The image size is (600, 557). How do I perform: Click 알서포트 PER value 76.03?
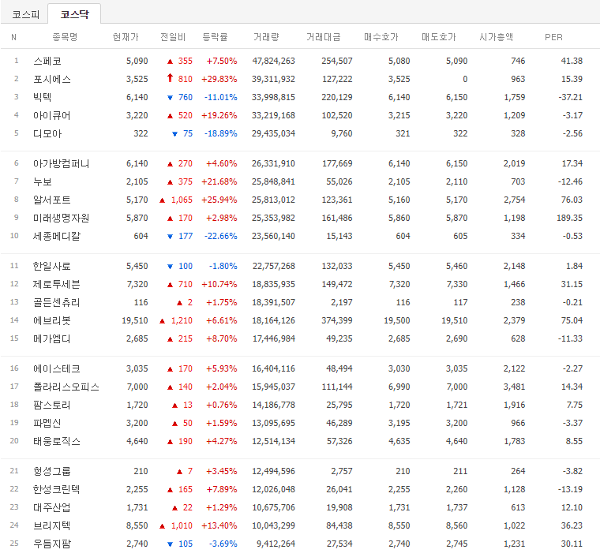pyautogui.click(x=572, y=200)
